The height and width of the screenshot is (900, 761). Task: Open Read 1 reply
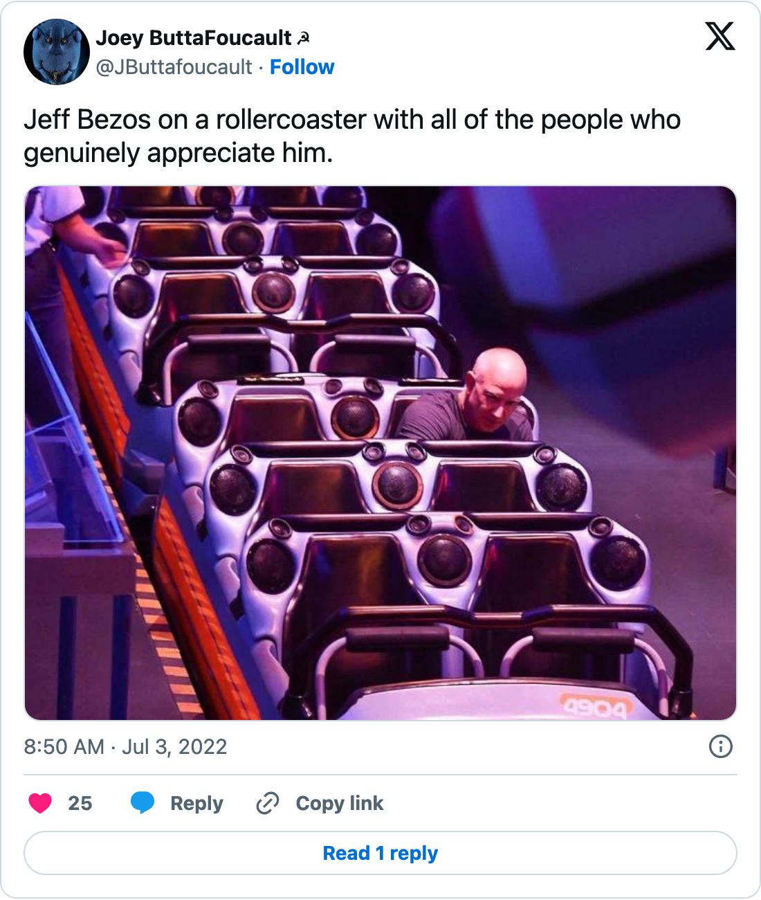pos(380,853)
